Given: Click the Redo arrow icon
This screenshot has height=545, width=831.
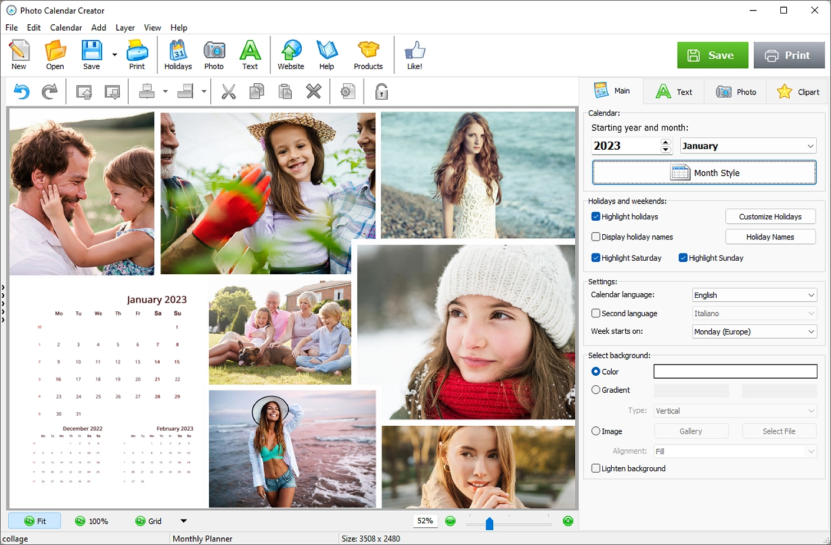Looking at the screenshot, I should [50, 92].
